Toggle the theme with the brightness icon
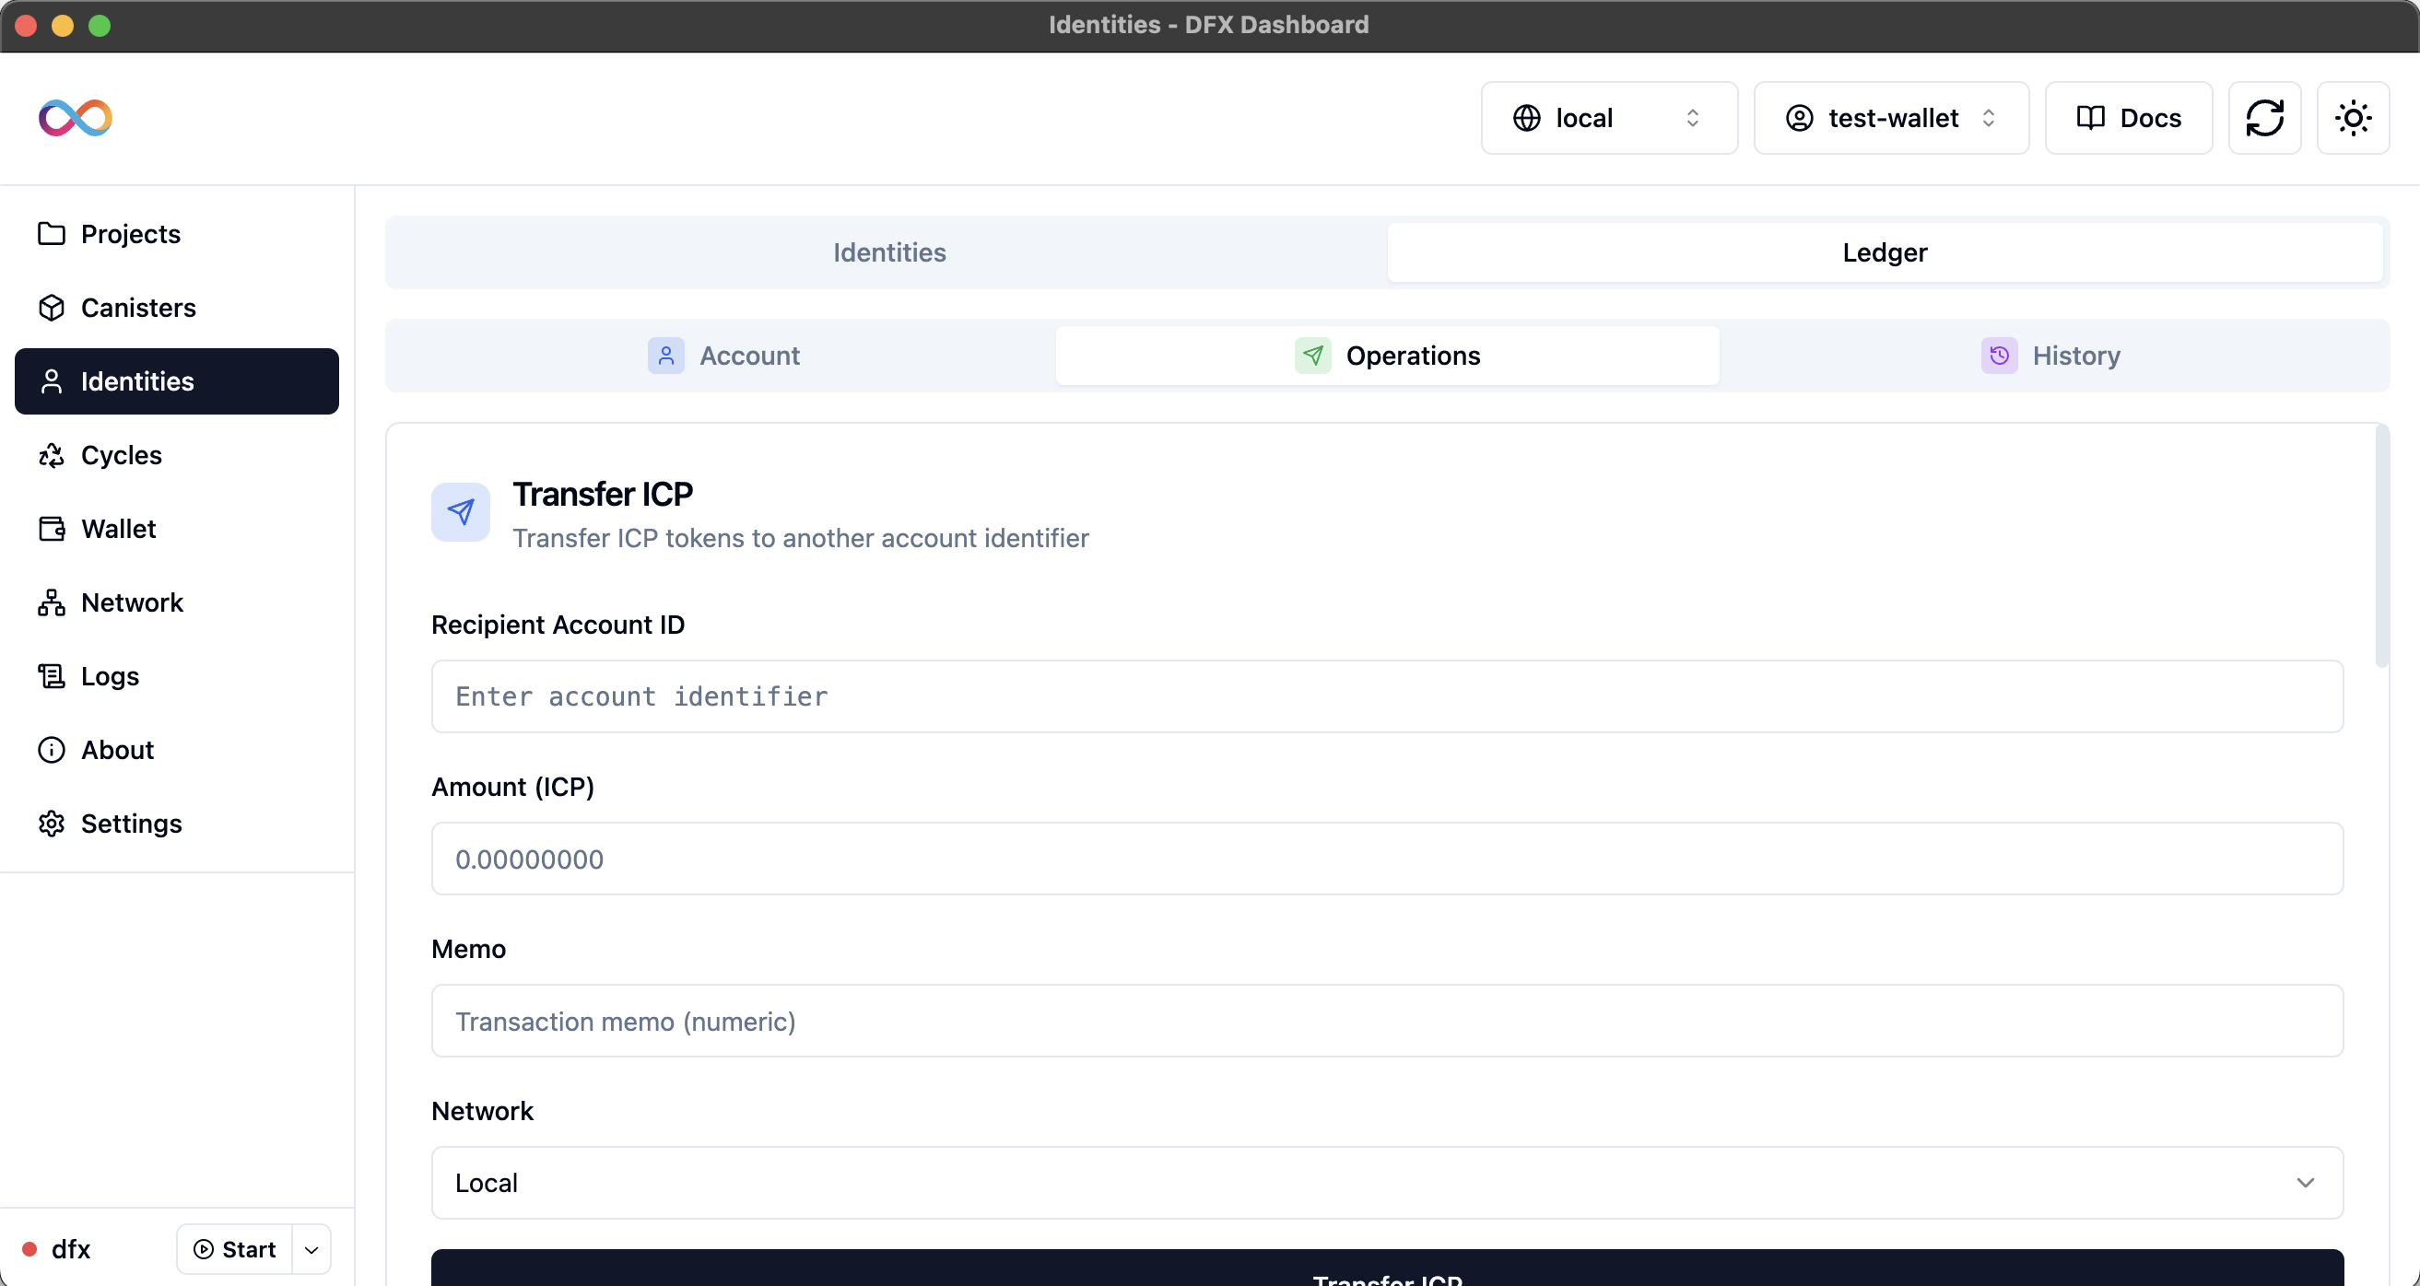2420x1286 pixels. coord(2353,117)
